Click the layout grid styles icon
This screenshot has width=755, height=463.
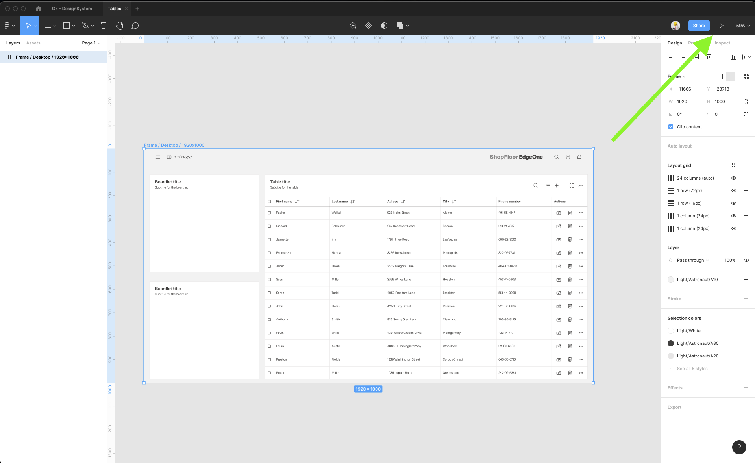tap(733, 165)
